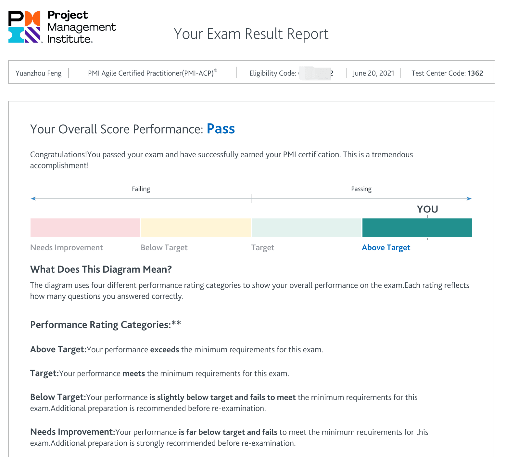Click the dark teal Above Target bar segment

pyautogui.click(x=417, y=228)
